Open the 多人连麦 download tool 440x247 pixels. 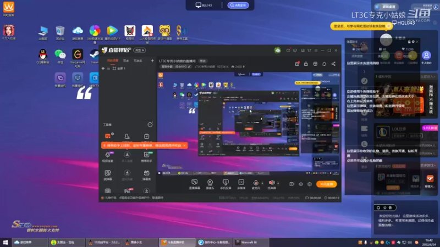point(127,157)
